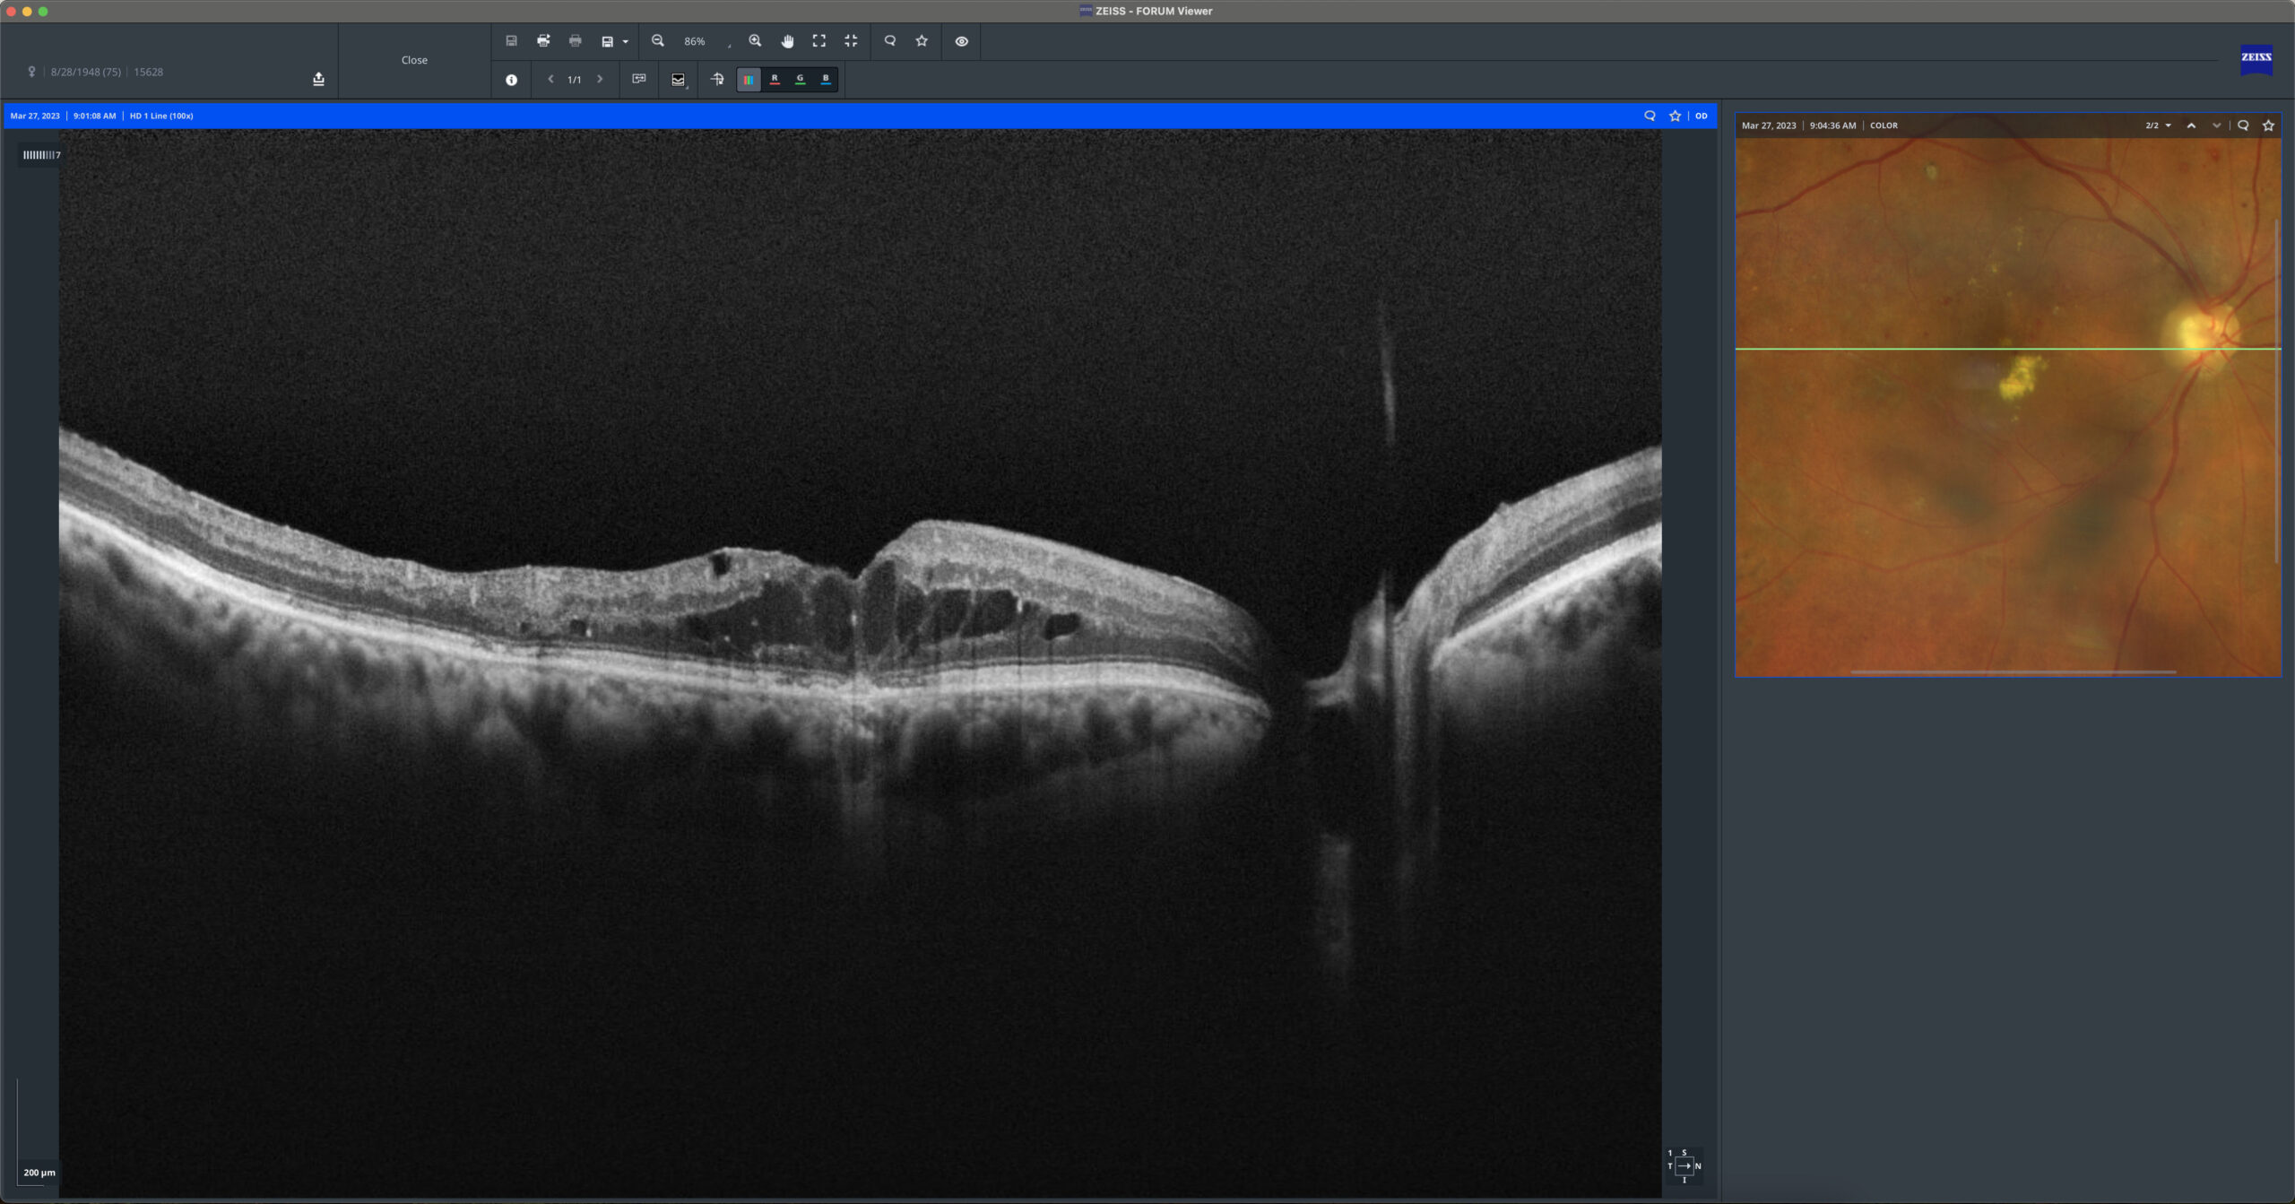The height and width of the screenshot is (1204, 2295).
Task: Click the information icon
Action: pos(511,80)
